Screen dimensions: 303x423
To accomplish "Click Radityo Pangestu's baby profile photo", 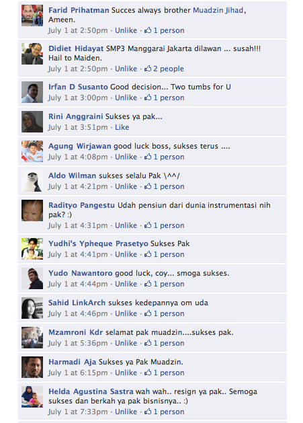I will (x=32, y=210).
